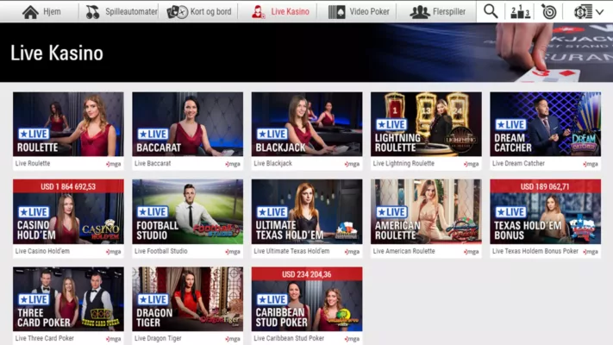Open Caribbean Stud Poker thumbnail

coord(307,299)
